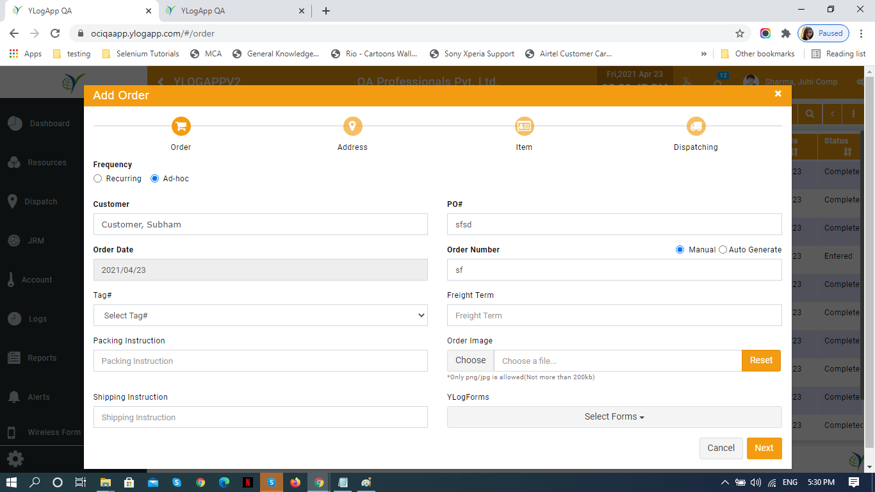Open the user avatar for Sharma, Juhi Comp

click(x=751, y=82)
